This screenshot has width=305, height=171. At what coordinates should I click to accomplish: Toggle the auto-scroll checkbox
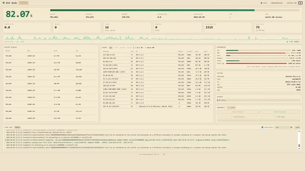point(262,127)
